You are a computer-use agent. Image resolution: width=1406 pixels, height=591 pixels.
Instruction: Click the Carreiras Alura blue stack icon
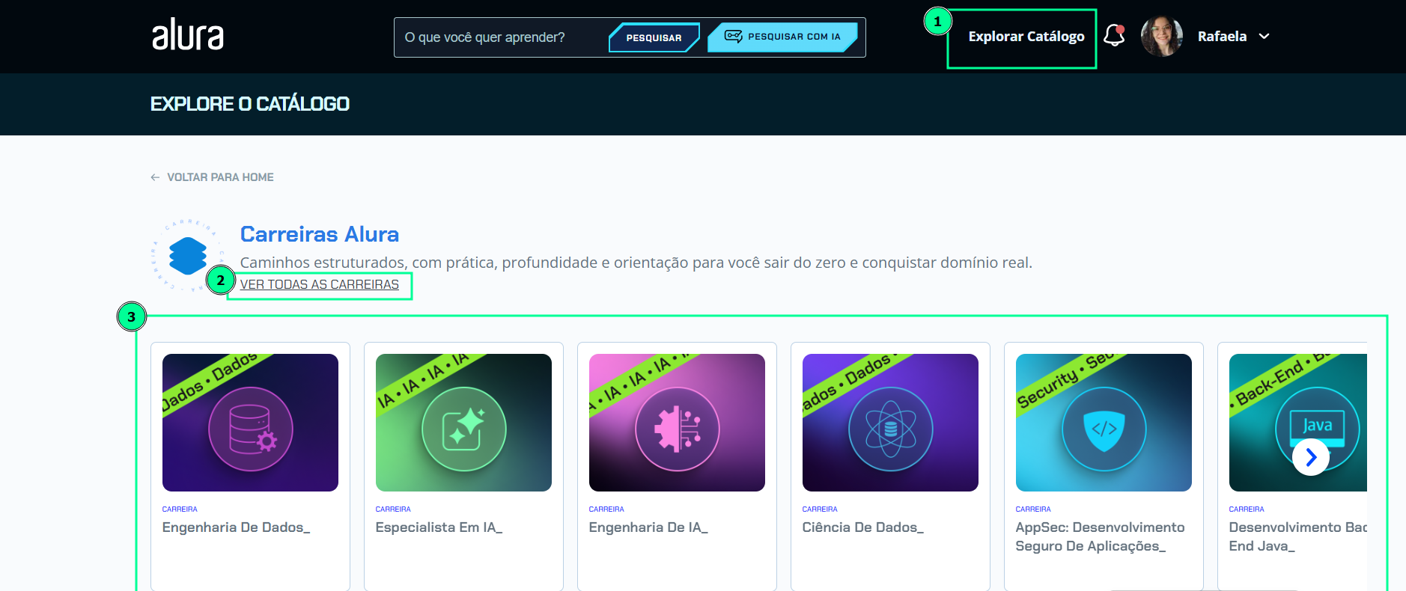point(188,256)
